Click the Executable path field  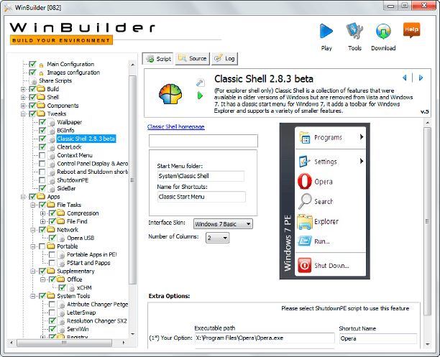(265, 338)
